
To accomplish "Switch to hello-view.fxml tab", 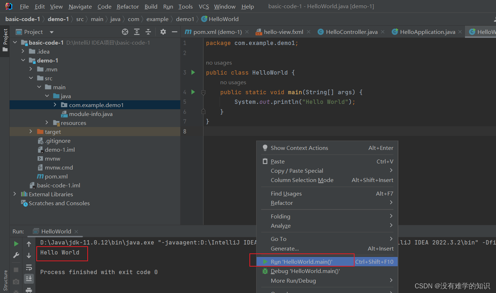I will coord(284,32).
